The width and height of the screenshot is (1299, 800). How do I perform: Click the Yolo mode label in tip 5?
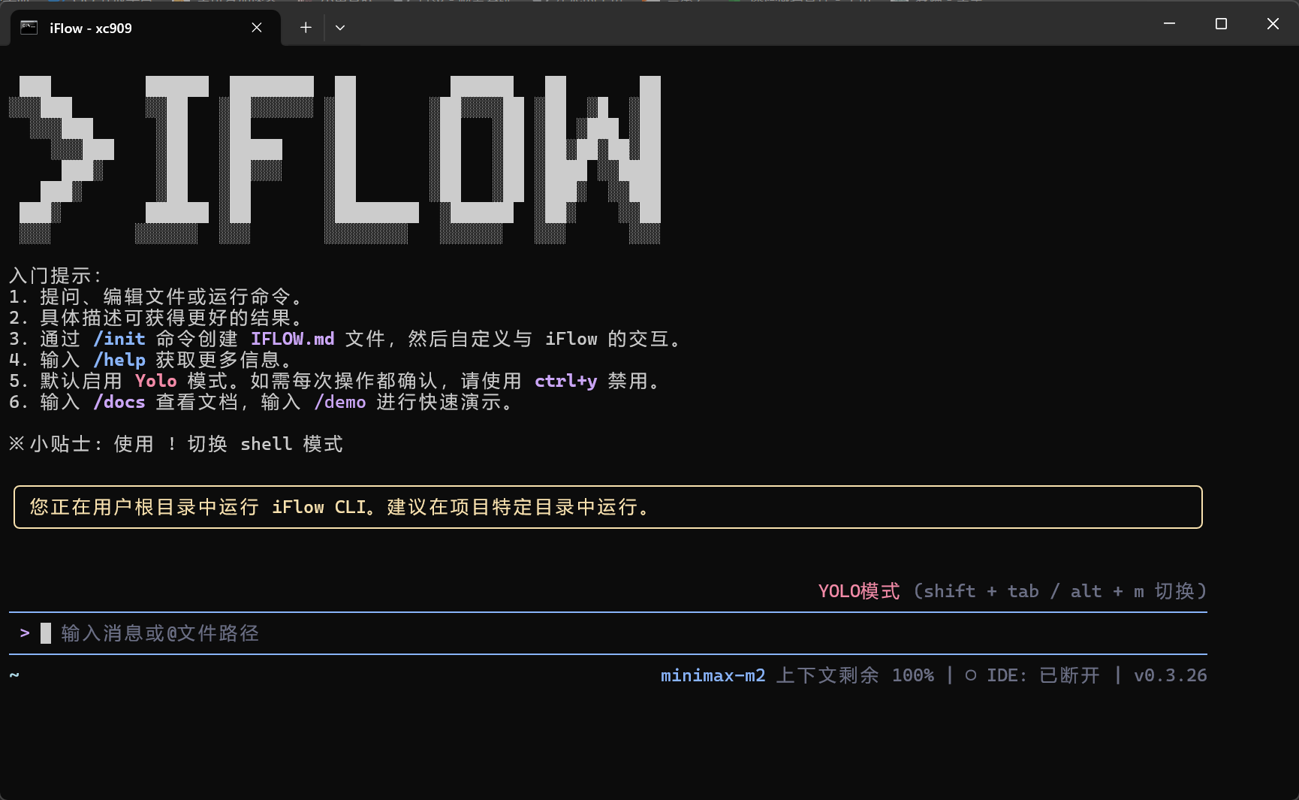[x=155, y=381]
